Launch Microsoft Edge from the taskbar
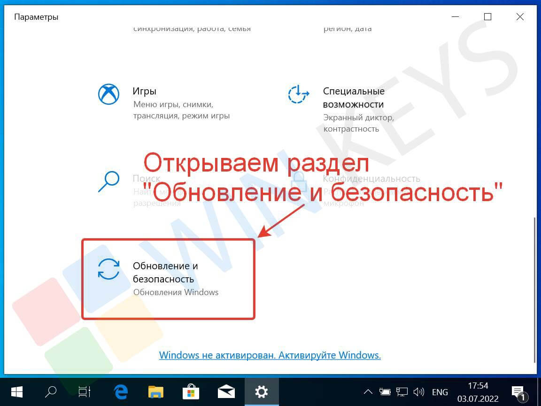Screen dimensions: 541x406 [122, 391]
